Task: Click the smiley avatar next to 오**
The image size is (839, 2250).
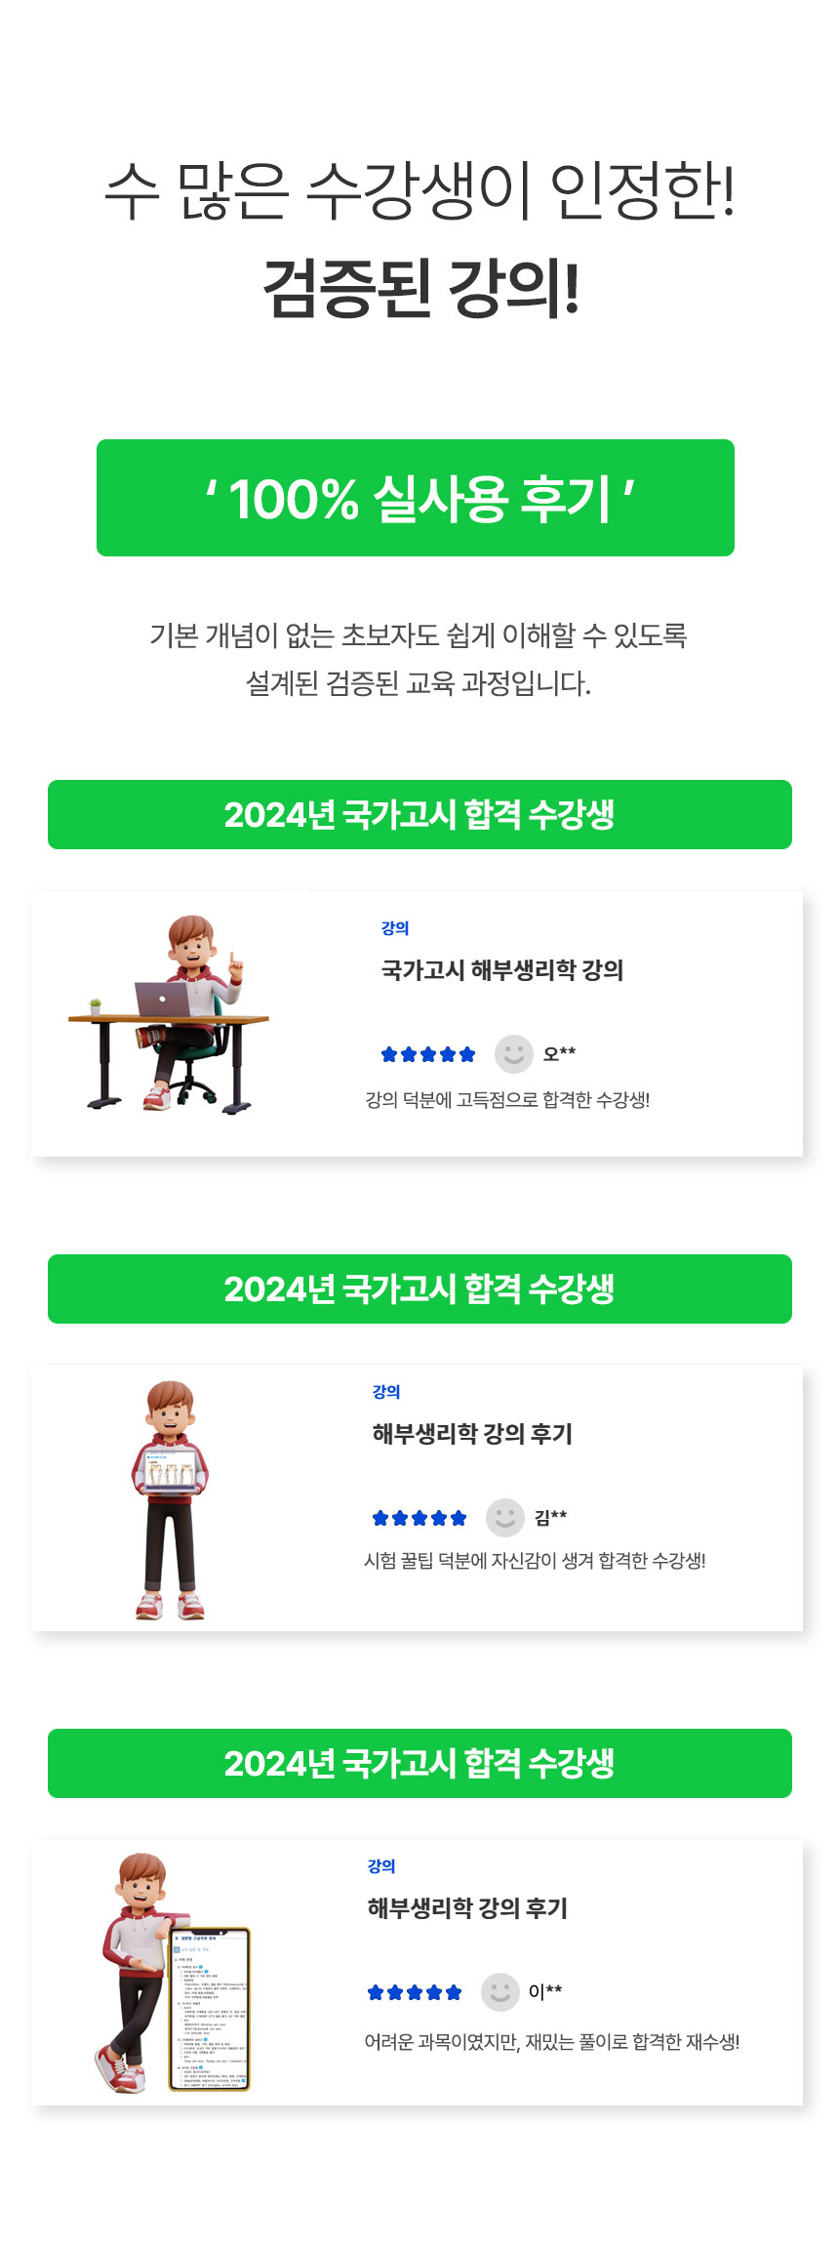Action: 514,1054
